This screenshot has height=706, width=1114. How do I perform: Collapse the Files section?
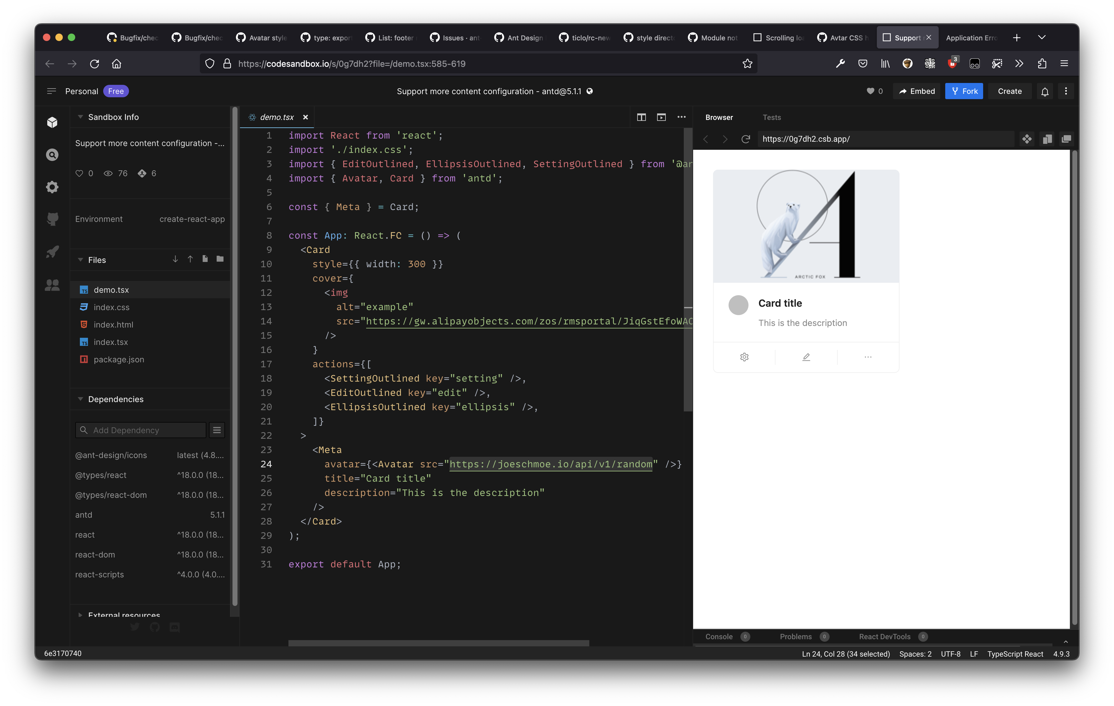[80, 259]
